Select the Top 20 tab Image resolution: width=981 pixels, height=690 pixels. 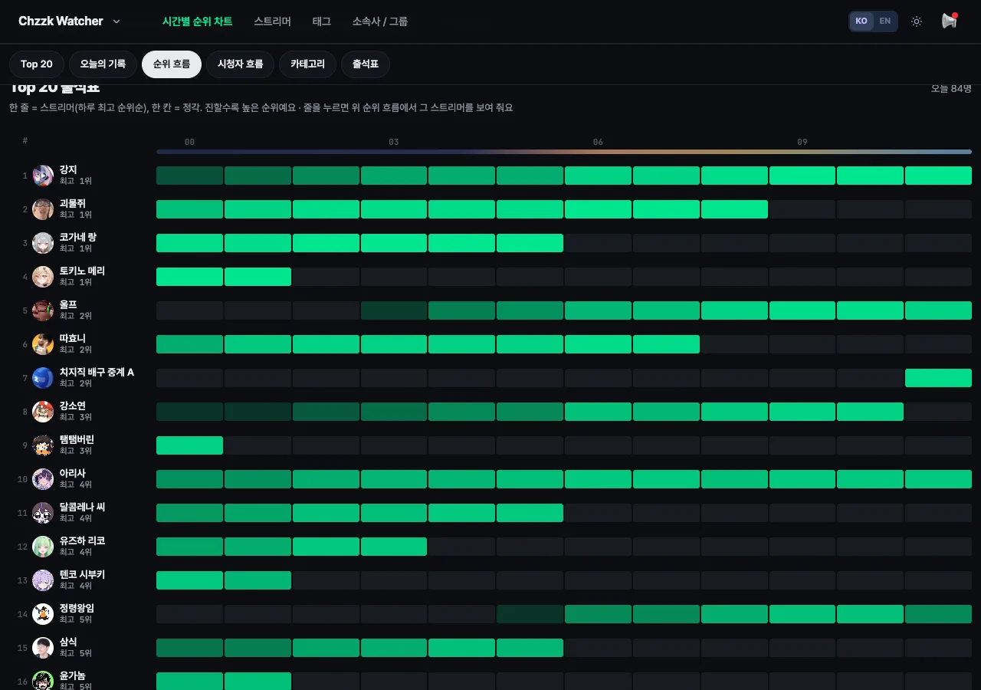click(x=37, y=64)
